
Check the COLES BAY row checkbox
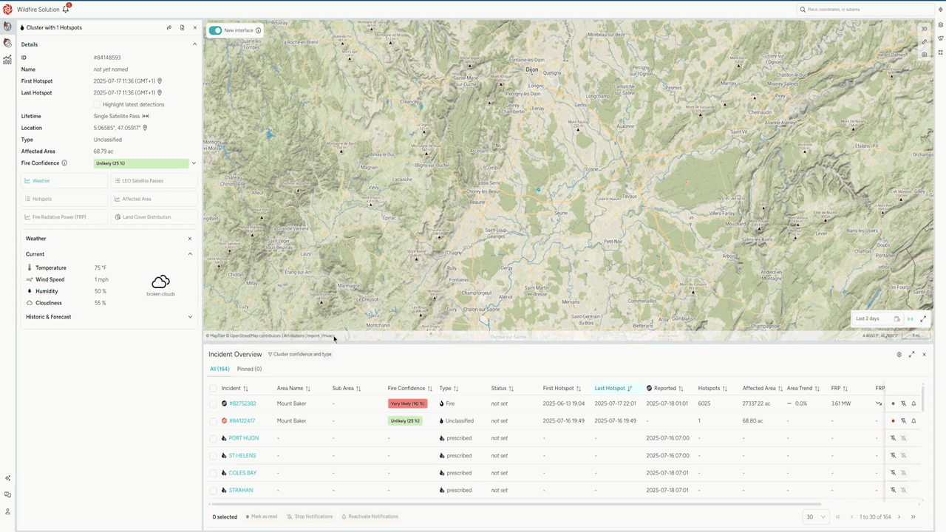(x=214, y=473)
